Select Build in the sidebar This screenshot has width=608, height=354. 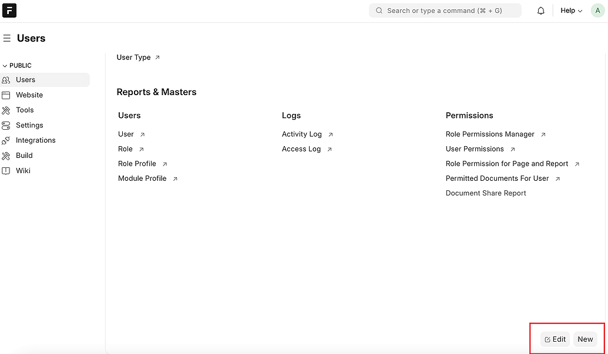(24, 156)
